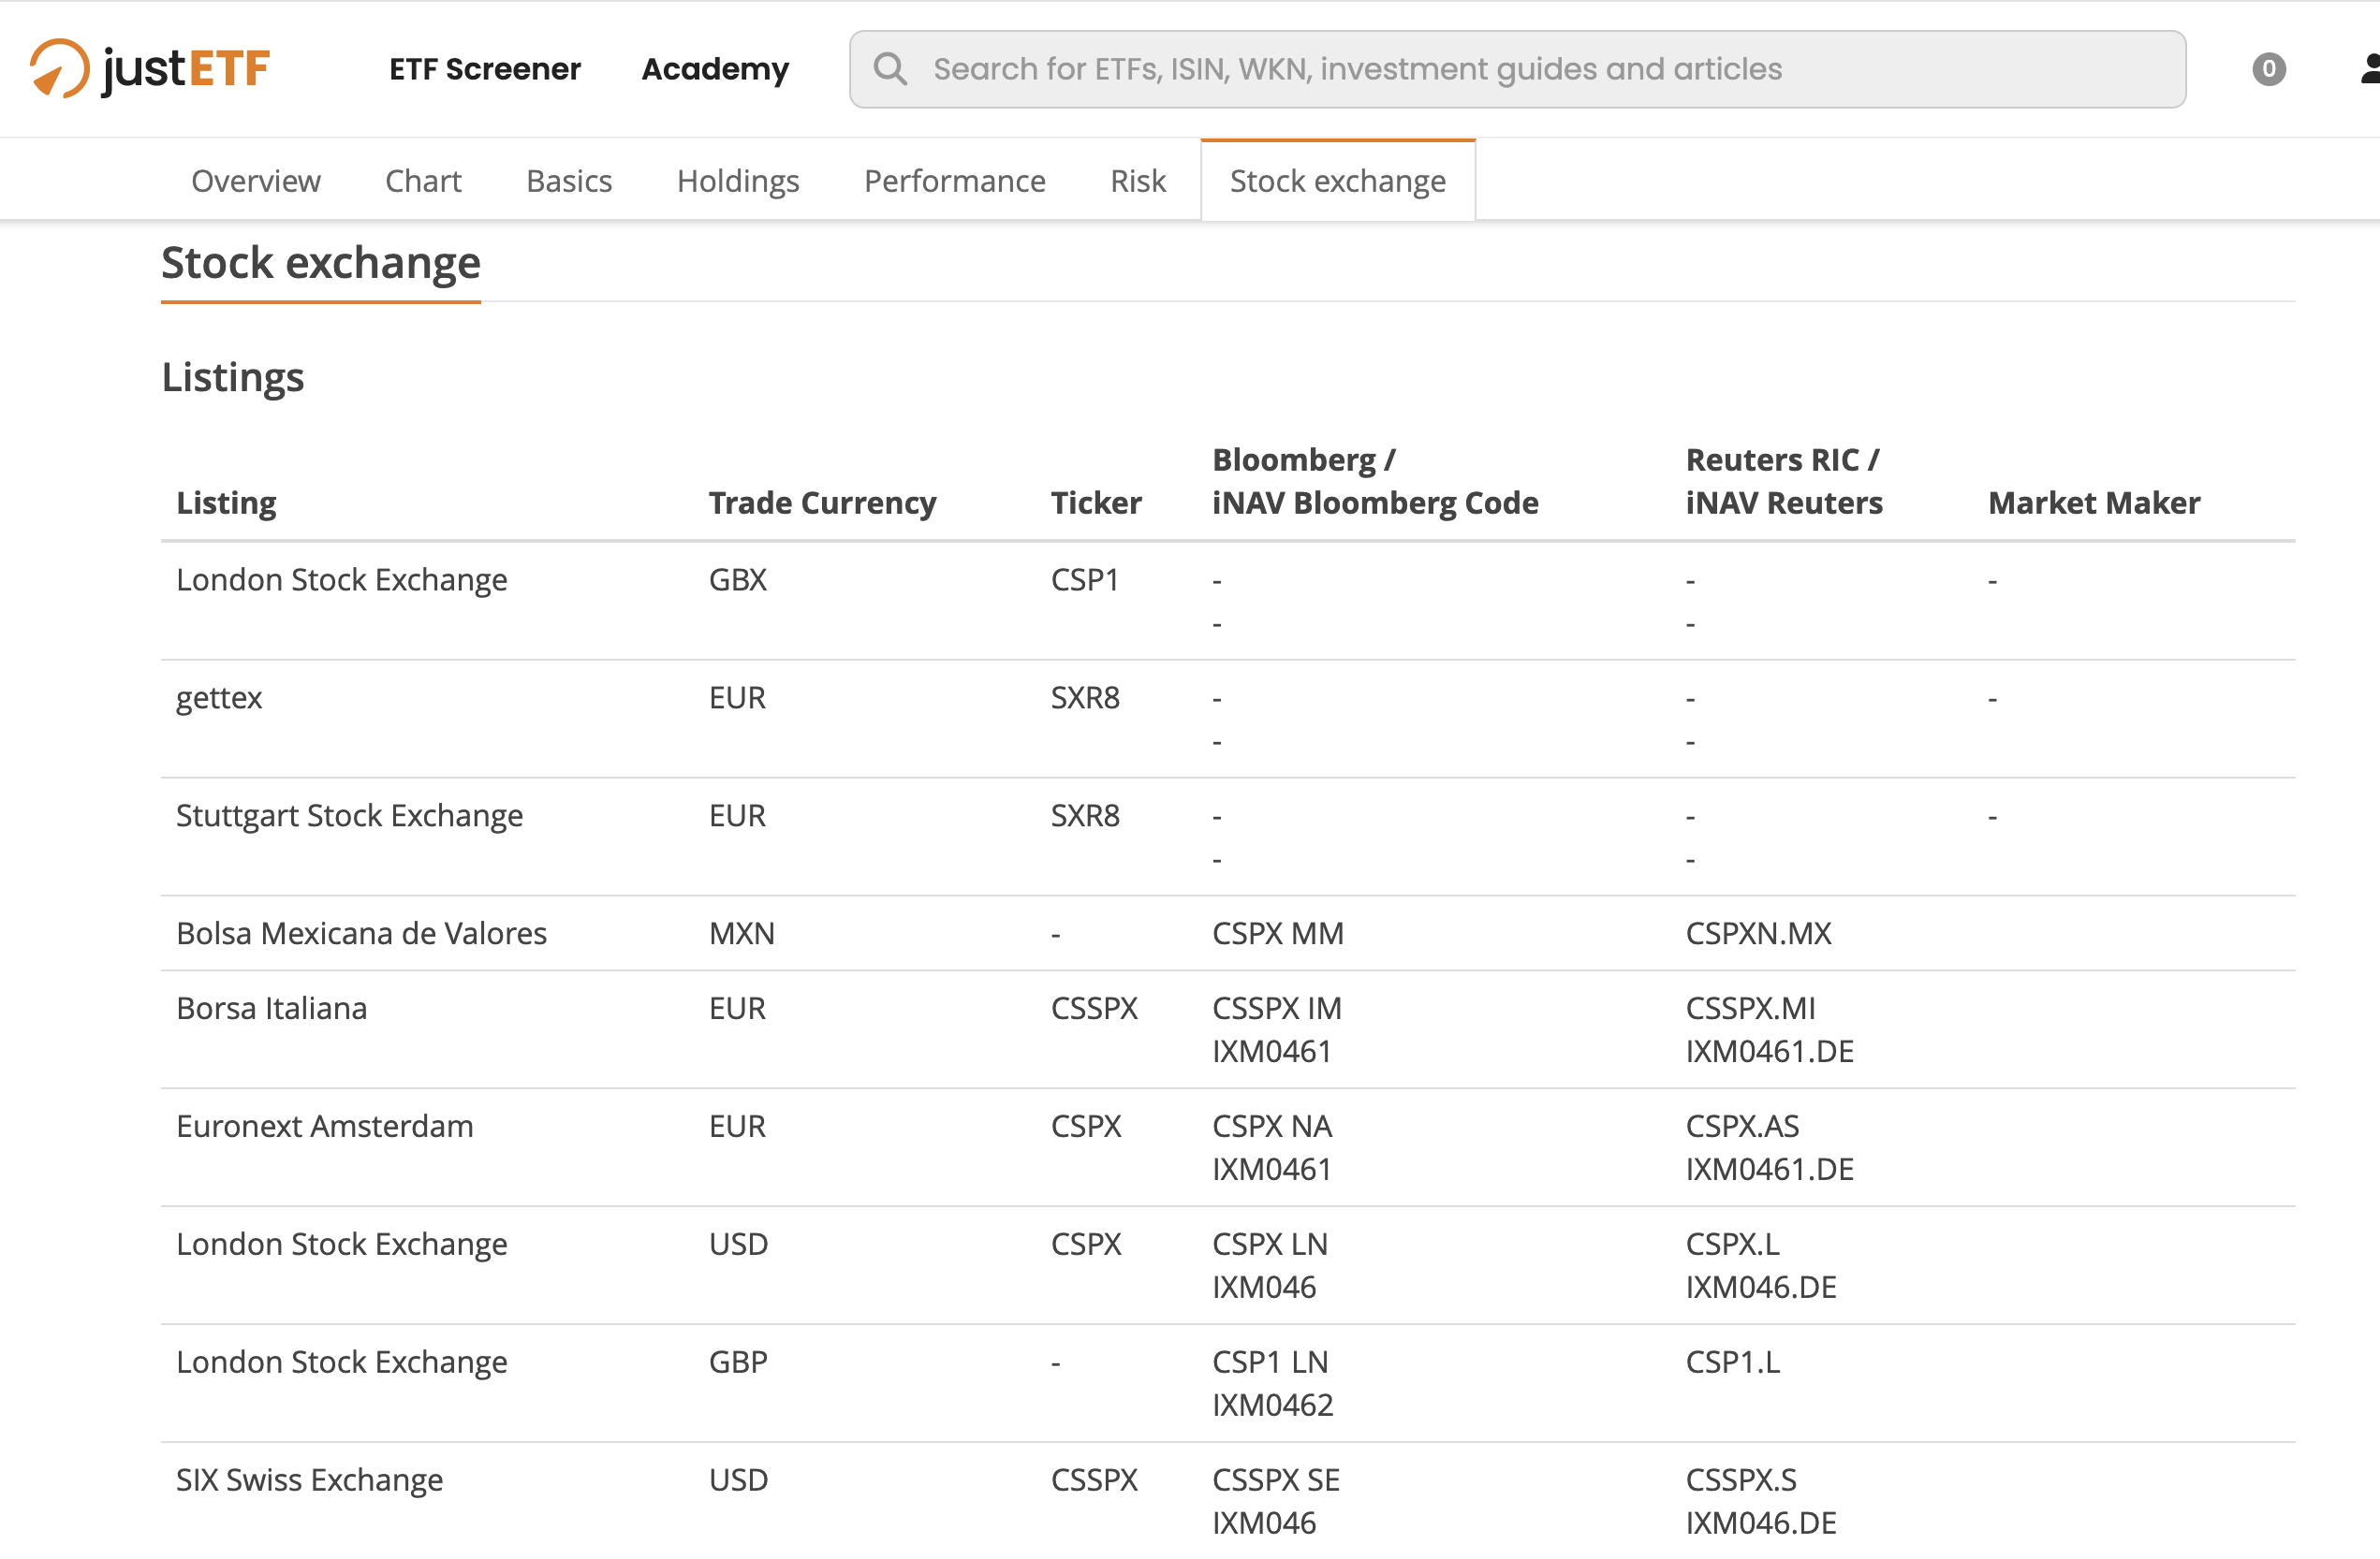Click the Bolsa Mexicana de Valores listing

click(362, 933)
